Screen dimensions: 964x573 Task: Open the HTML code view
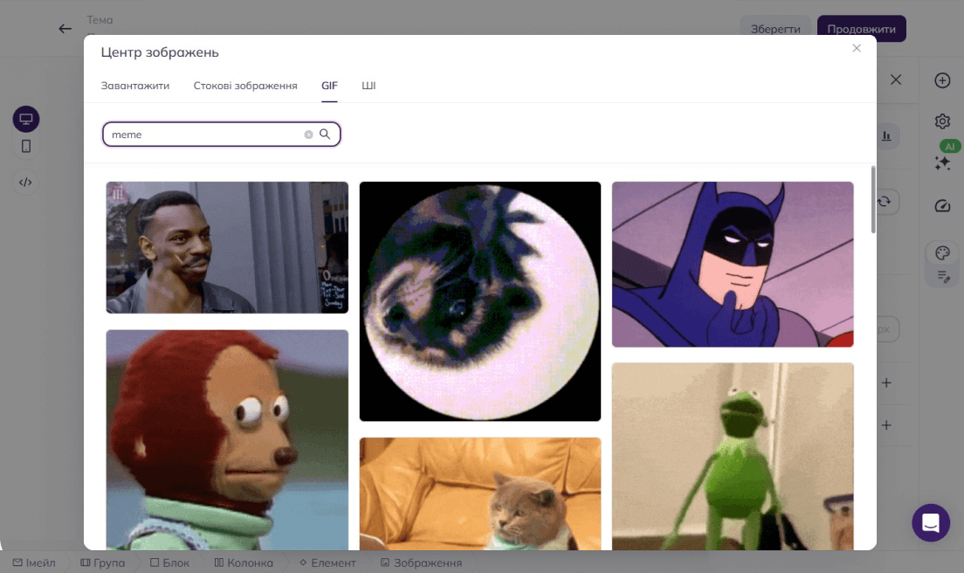tap(25, 182)
